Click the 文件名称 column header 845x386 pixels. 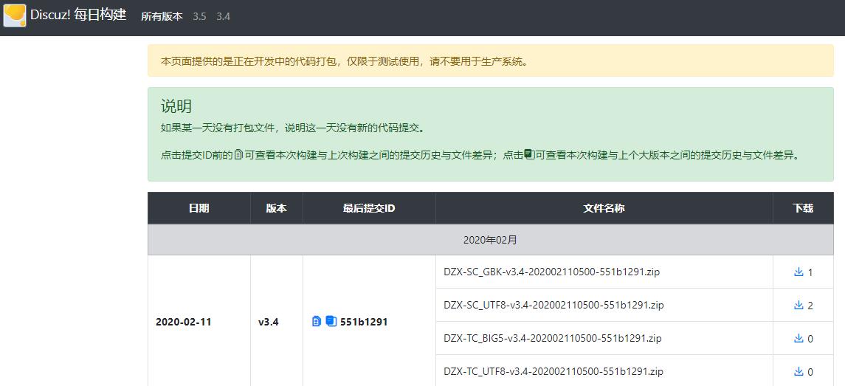coord(604,208)
